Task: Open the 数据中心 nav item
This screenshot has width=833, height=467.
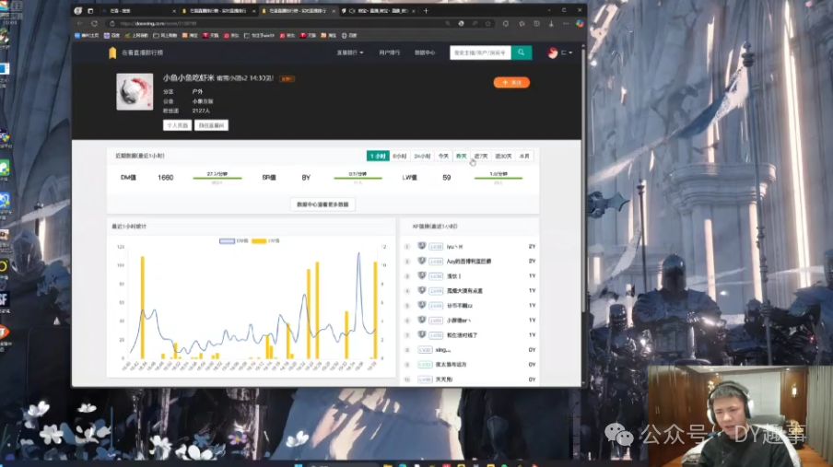Action: click(x=425, y=53)
